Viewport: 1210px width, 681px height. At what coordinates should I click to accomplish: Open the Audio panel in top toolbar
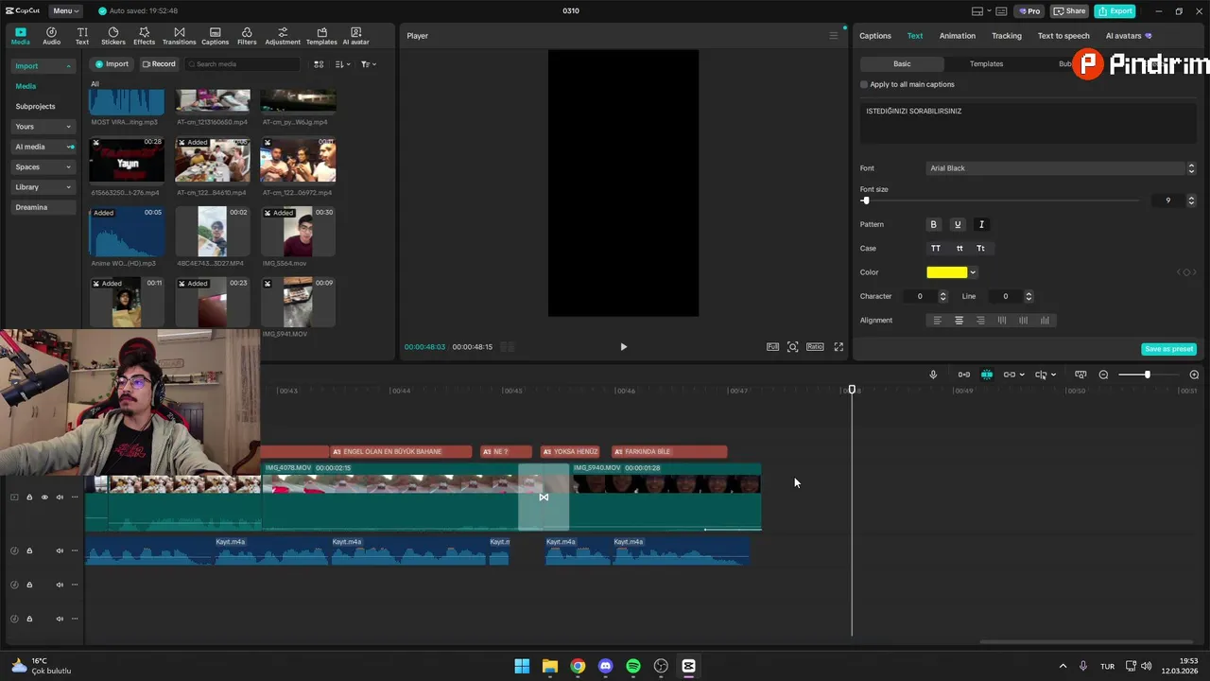51,36
